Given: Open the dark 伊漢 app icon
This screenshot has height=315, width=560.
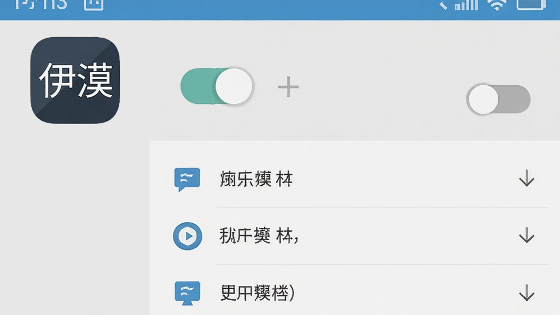Looking at the screenshot, I should (75, 80).
